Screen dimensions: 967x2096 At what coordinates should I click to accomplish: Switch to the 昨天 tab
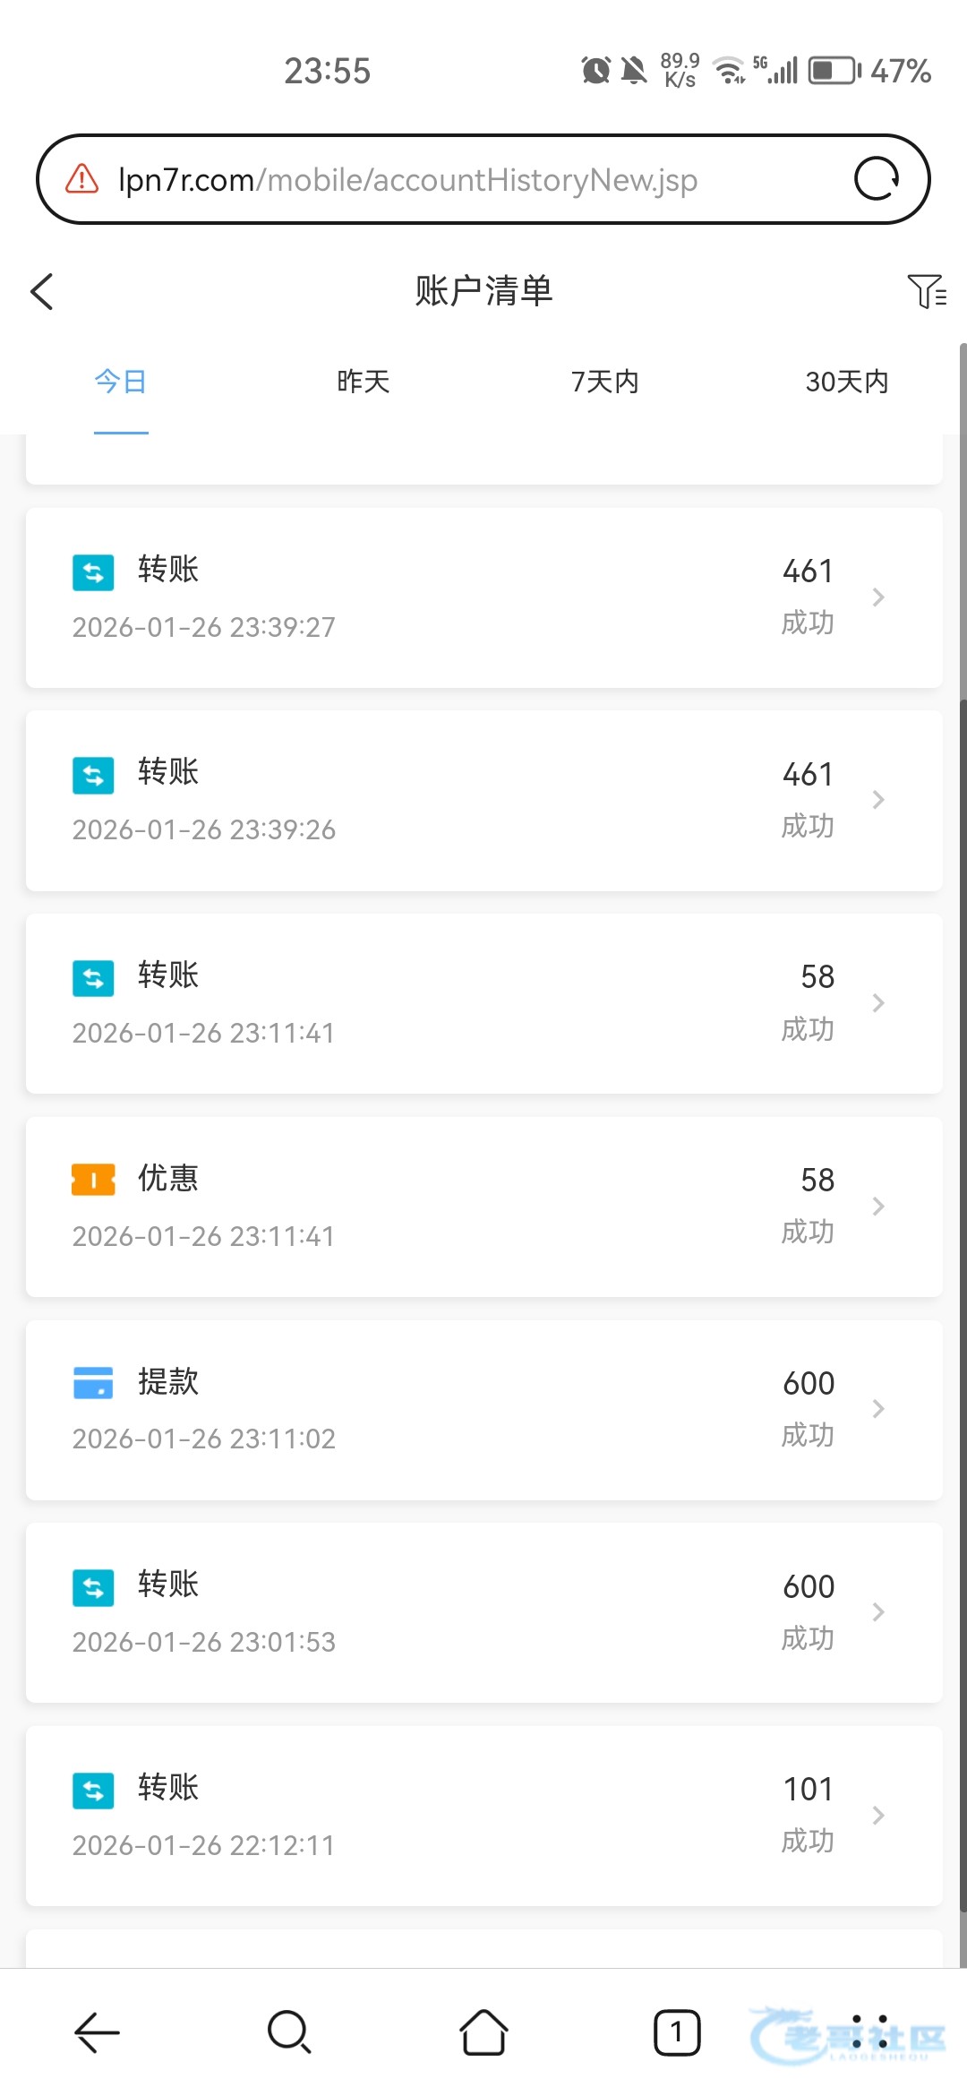pos(364,382)
